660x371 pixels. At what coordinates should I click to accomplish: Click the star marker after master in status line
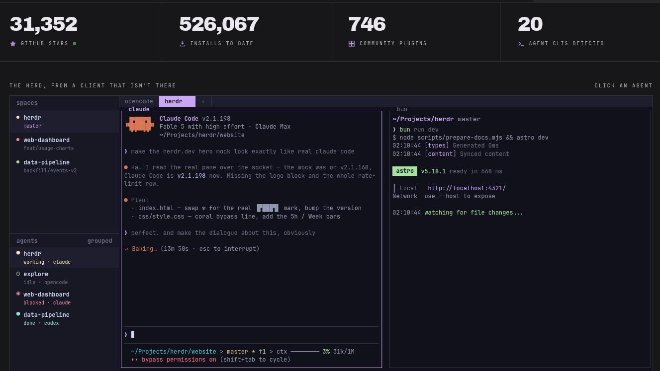click(x=253, y=352)
